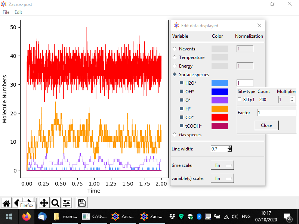Click the Close button in popup
The image size is (299, 224).
(266, 125)
